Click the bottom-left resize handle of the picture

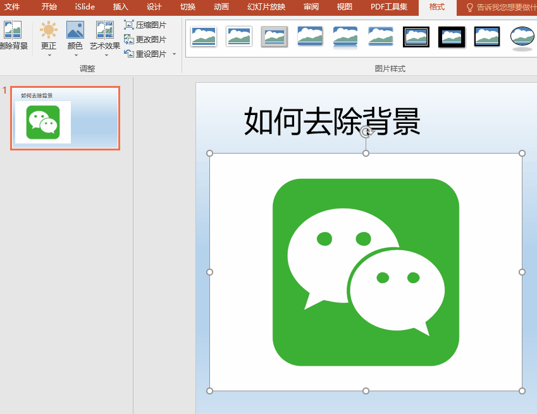tap(209, 391)
